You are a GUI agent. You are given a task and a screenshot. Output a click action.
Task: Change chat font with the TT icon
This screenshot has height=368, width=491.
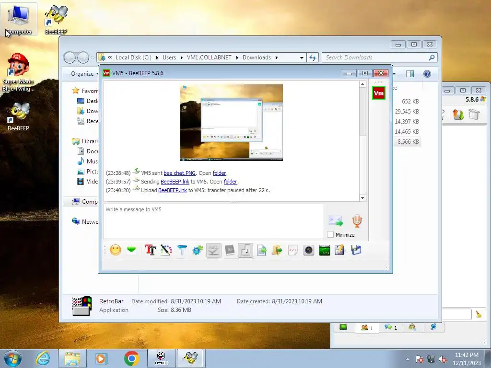coord(150,250)
